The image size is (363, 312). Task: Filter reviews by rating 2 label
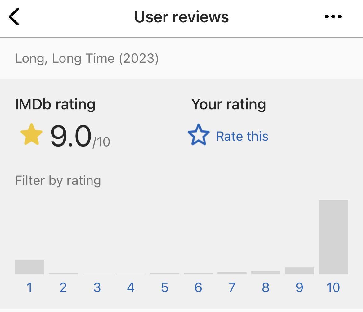[63, 287]
